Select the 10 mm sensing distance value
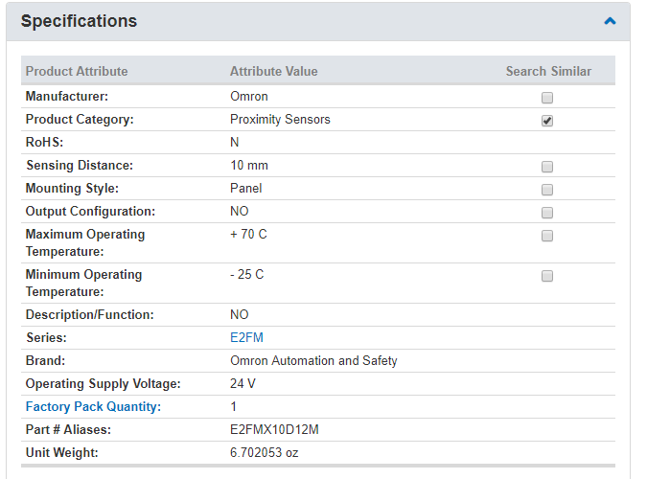Image resolution: width=647 pixels, height=479 pixels. pyautogui.click(x=249, y=166)
